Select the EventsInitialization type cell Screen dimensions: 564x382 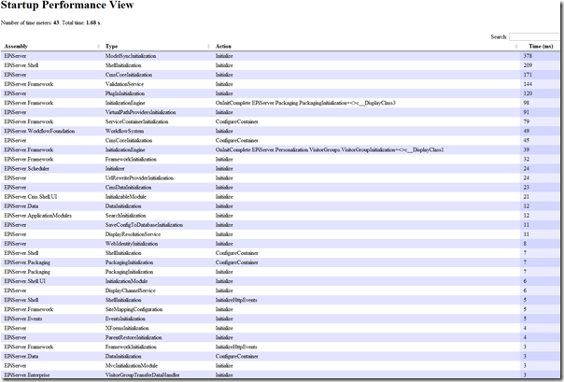click(125, 318)
